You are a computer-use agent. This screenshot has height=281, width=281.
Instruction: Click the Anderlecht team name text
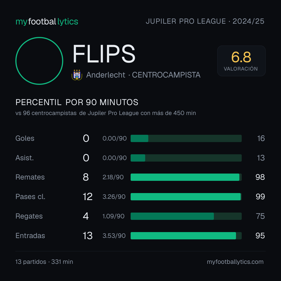106,75
